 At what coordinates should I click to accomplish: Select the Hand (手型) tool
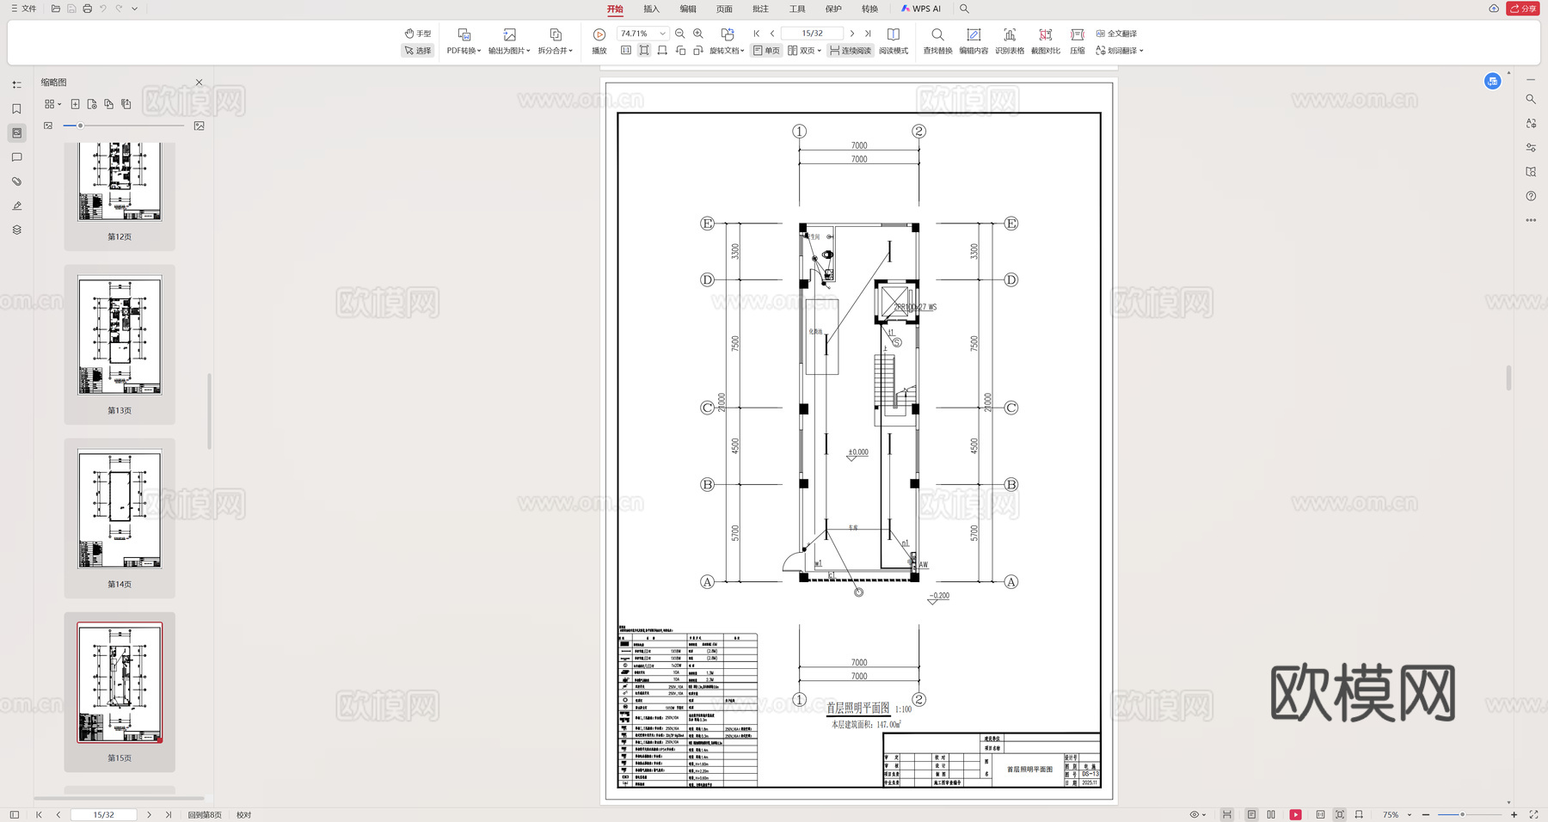[418, 34]
